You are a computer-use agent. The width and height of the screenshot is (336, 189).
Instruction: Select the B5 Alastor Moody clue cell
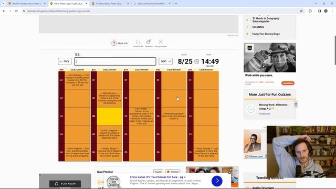click(x=110, y=152)
